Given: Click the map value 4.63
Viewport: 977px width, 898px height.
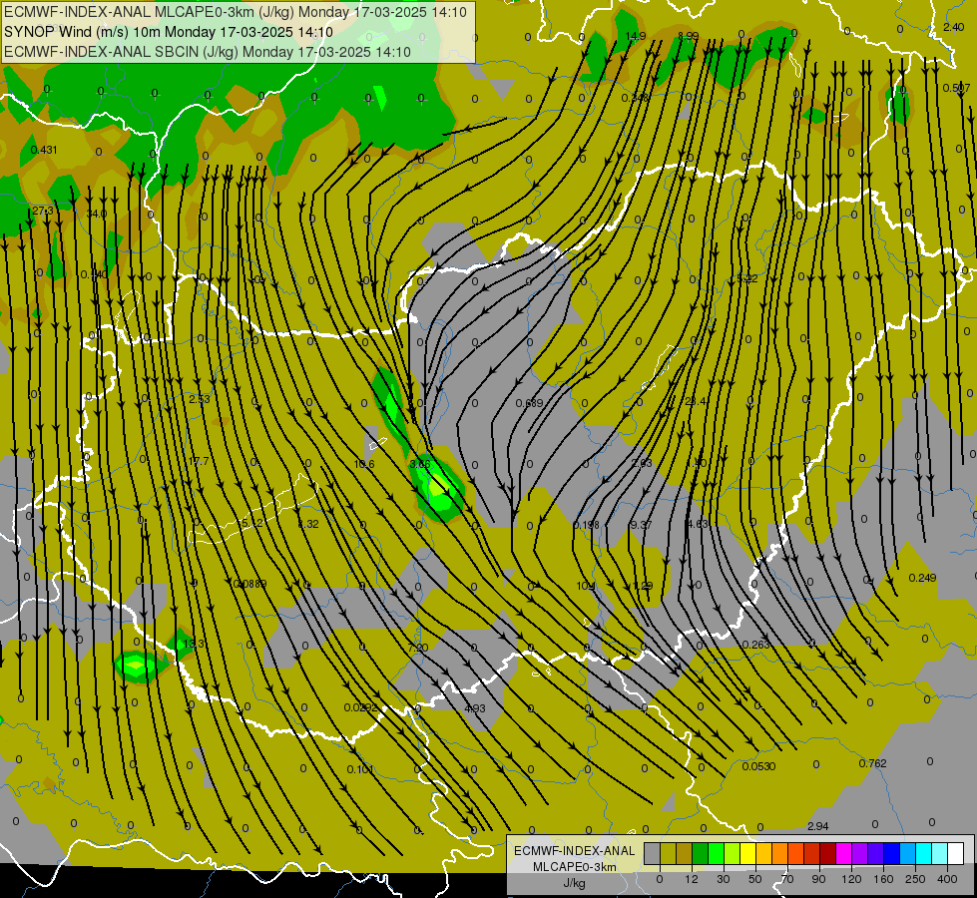Looking at the screenshot, I should tap(698, 524).
